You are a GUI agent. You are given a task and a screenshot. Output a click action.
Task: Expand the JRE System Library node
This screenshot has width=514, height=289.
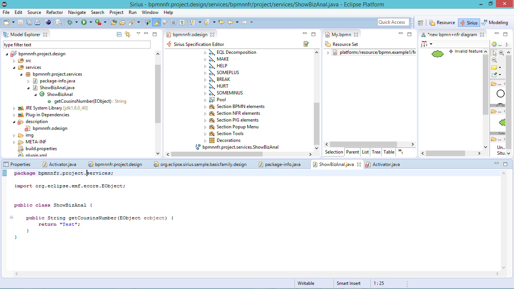click(x=14, y=108)
